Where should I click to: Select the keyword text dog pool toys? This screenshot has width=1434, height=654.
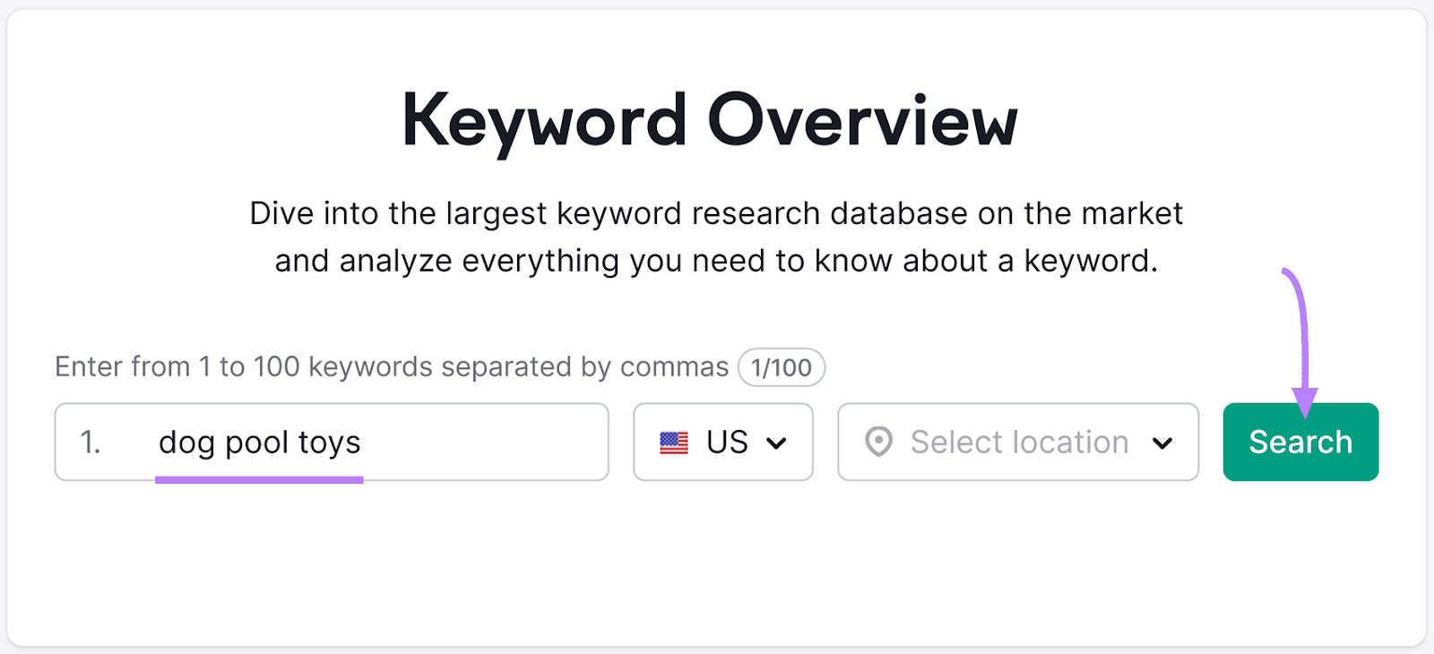[261, 441]
